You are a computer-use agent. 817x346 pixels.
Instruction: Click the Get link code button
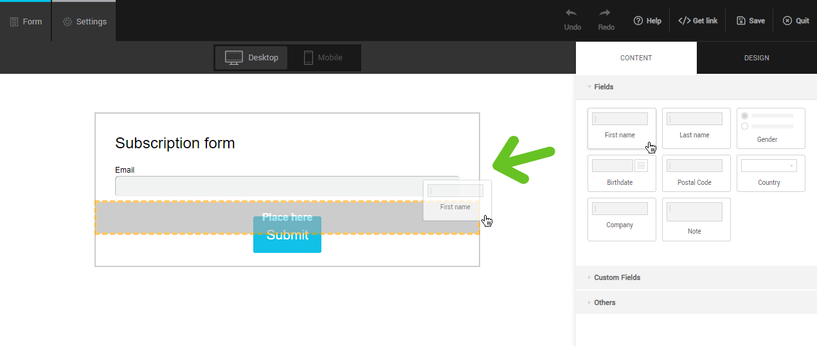tap(698, 21)
